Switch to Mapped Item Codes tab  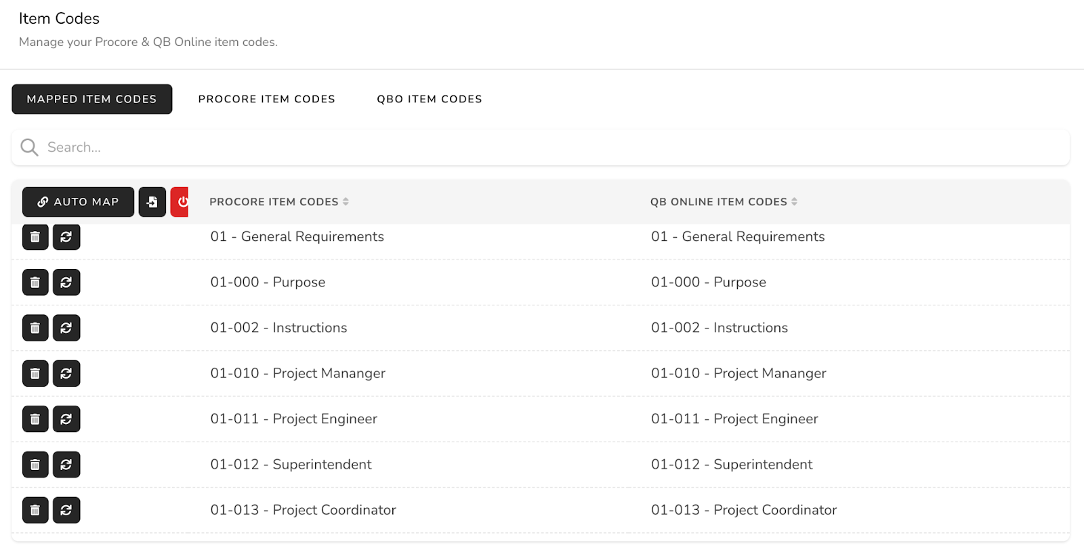coord(92,99)
